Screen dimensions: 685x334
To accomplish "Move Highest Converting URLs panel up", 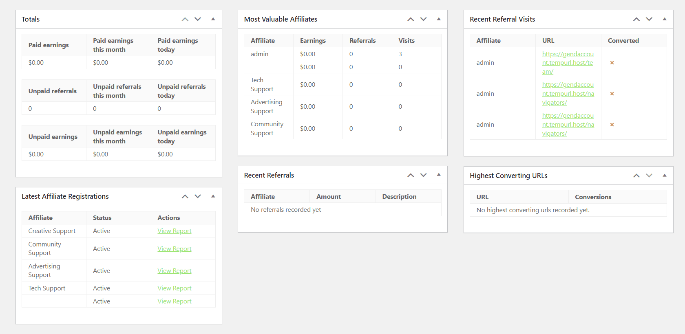I will [x=636, y=176].
